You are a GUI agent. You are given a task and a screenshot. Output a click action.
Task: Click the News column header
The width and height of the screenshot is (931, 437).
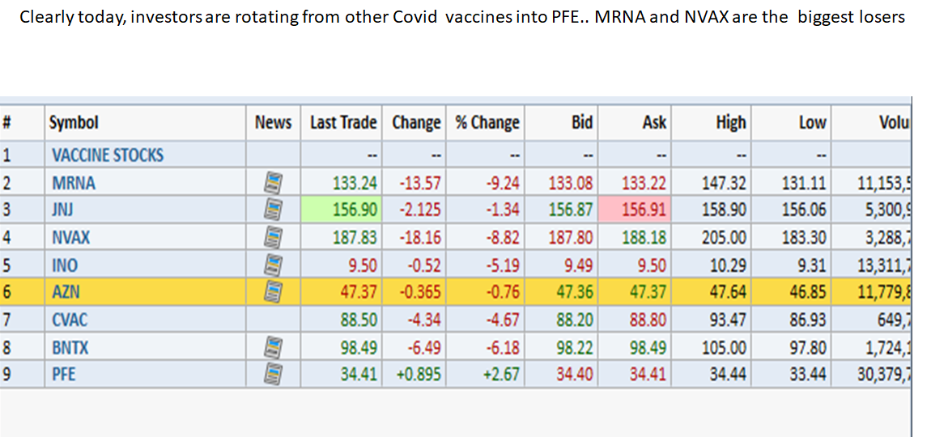tap(273, 123)
